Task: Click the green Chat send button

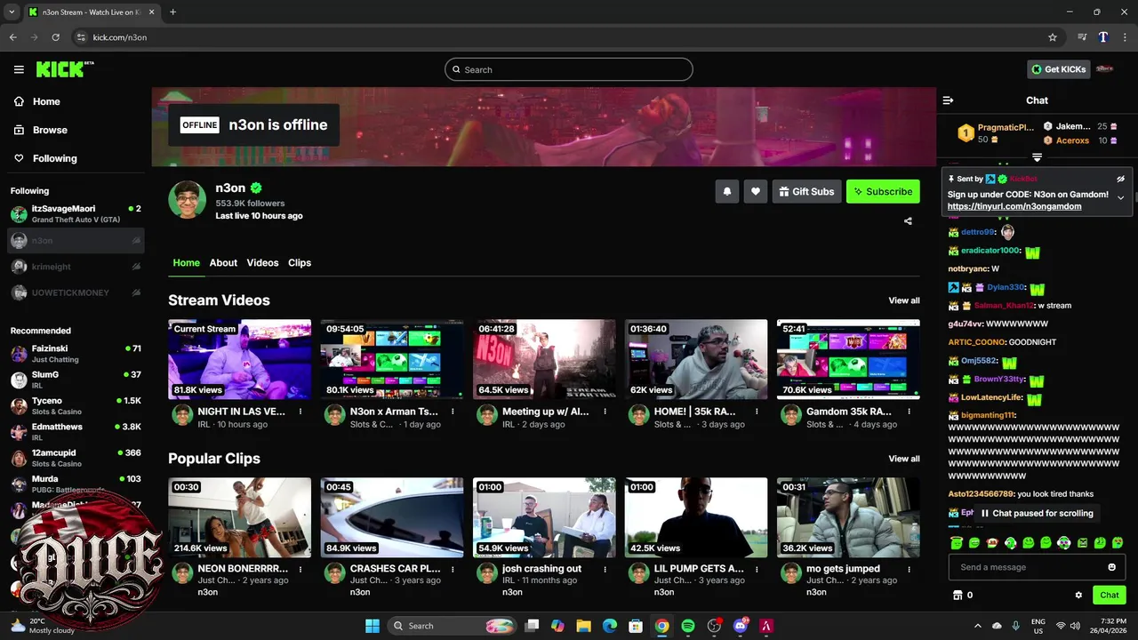Action: pos(1109,596)
